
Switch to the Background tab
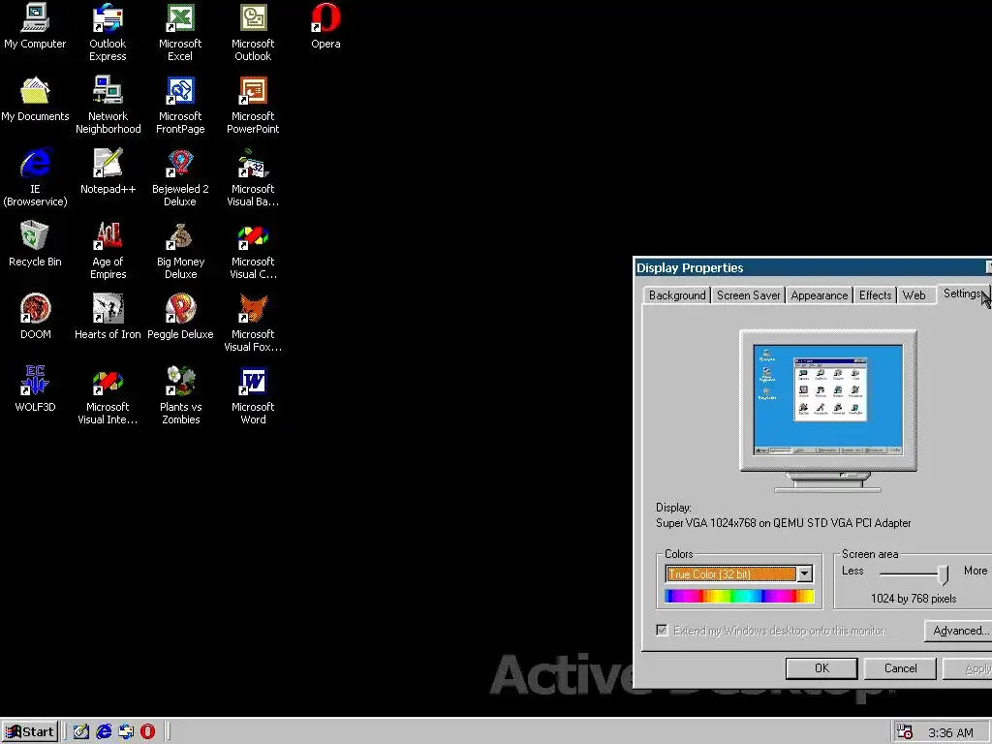coord(677,295)
